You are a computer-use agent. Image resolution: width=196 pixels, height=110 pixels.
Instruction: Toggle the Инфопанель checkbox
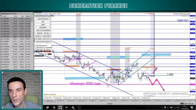[x=36, y=46]
